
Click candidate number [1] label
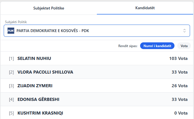[11, 59]
